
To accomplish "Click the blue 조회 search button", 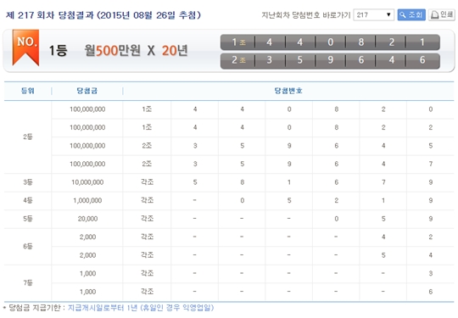I will click(411, 14).
